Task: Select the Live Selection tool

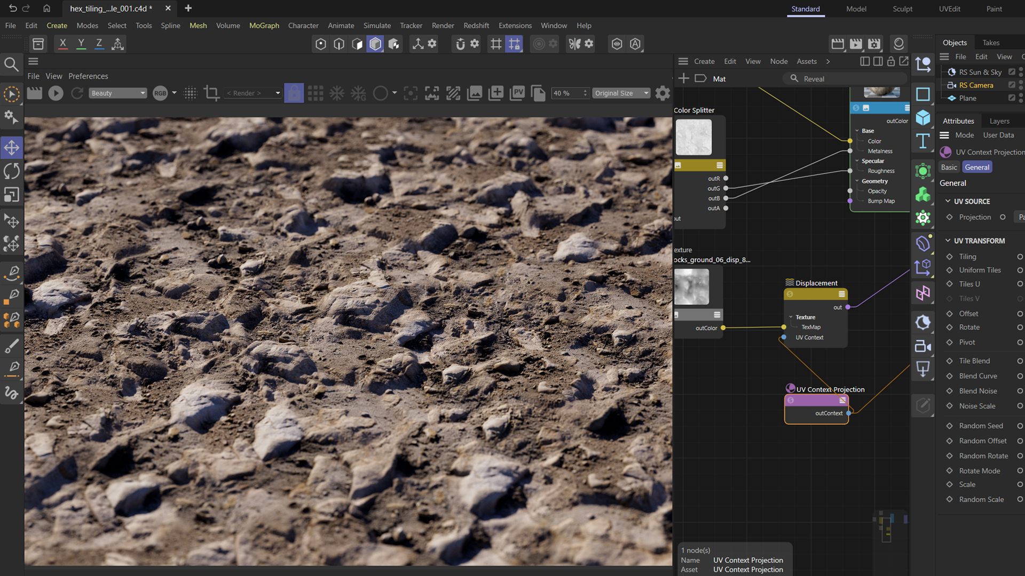Action: 11,94
